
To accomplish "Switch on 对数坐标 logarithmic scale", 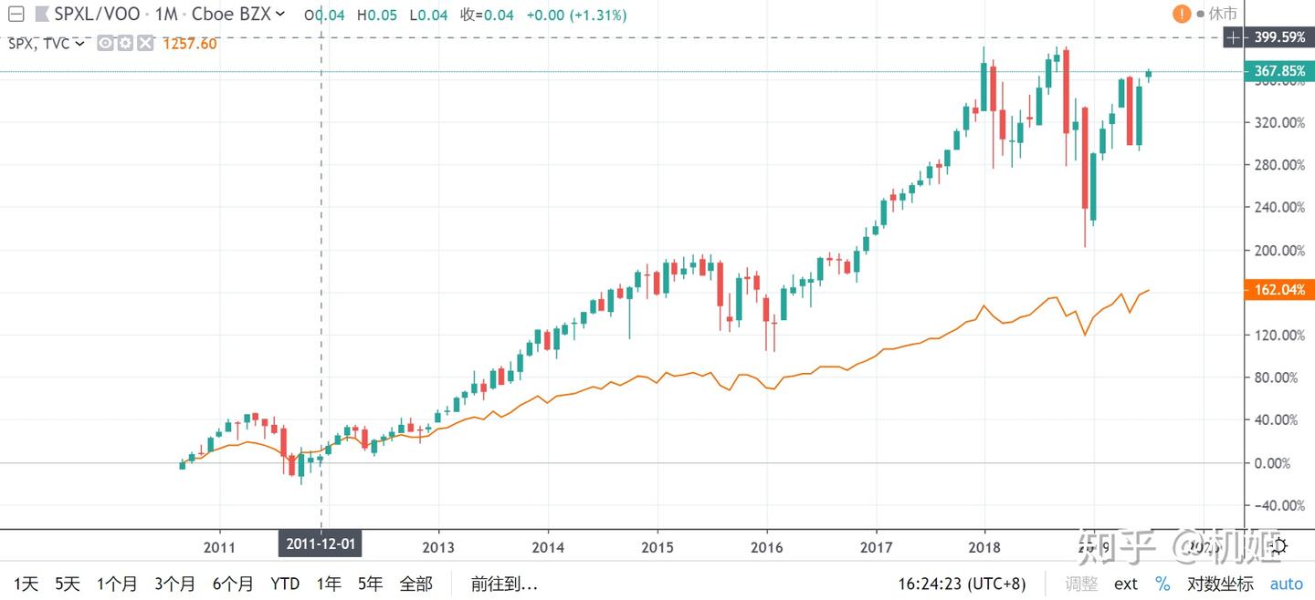I will (x=1219, y=584).
